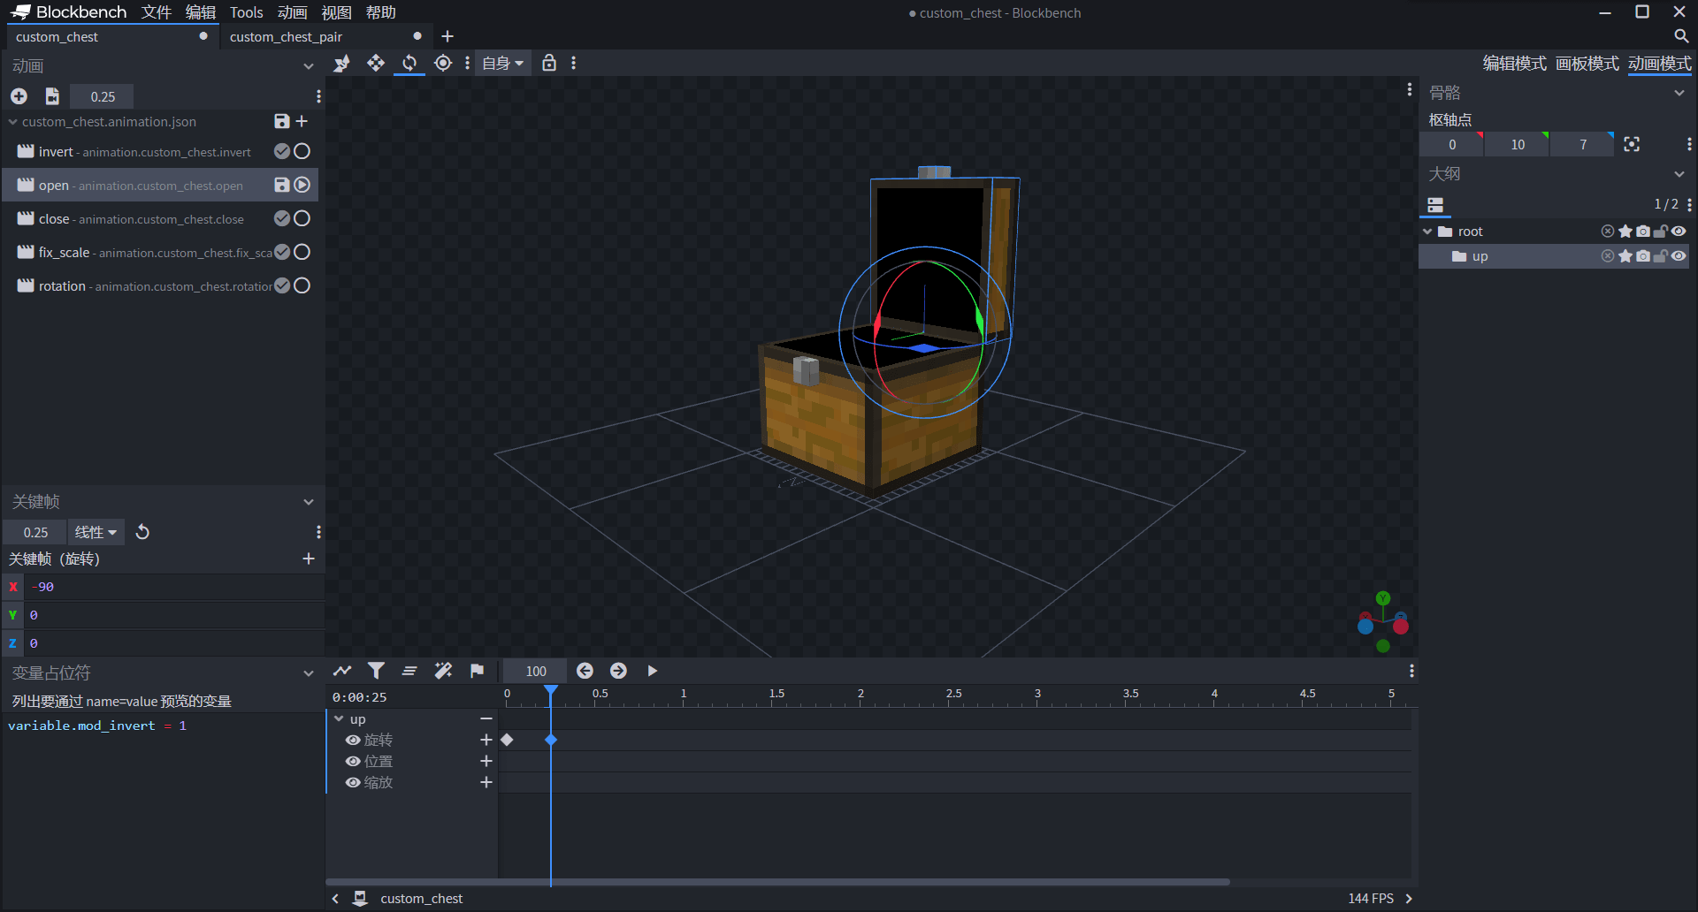1698x912 pixels.
Task: Toggle play state of invert animation
Action: click(x=302, y=151)
